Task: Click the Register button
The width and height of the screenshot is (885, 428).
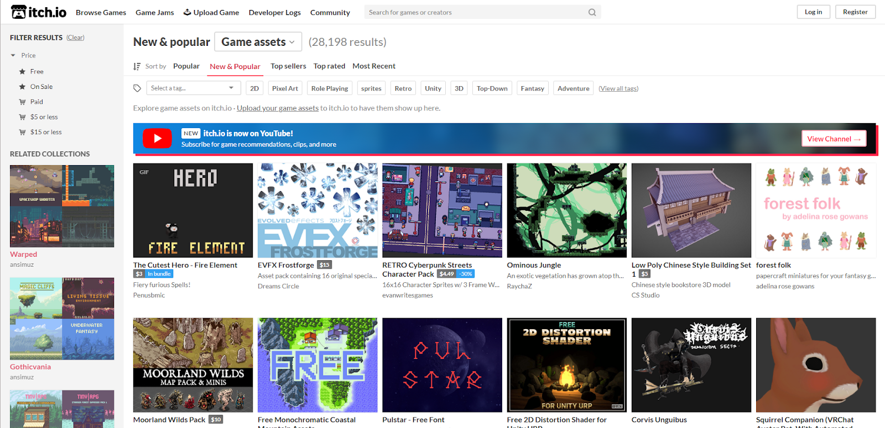Action: coord(855,12)
